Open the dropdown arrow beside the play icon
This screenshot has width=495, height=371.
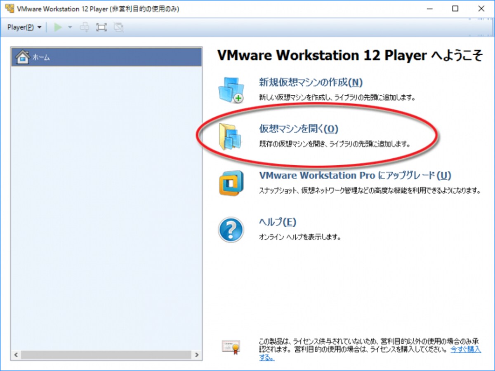coord(70,27)
